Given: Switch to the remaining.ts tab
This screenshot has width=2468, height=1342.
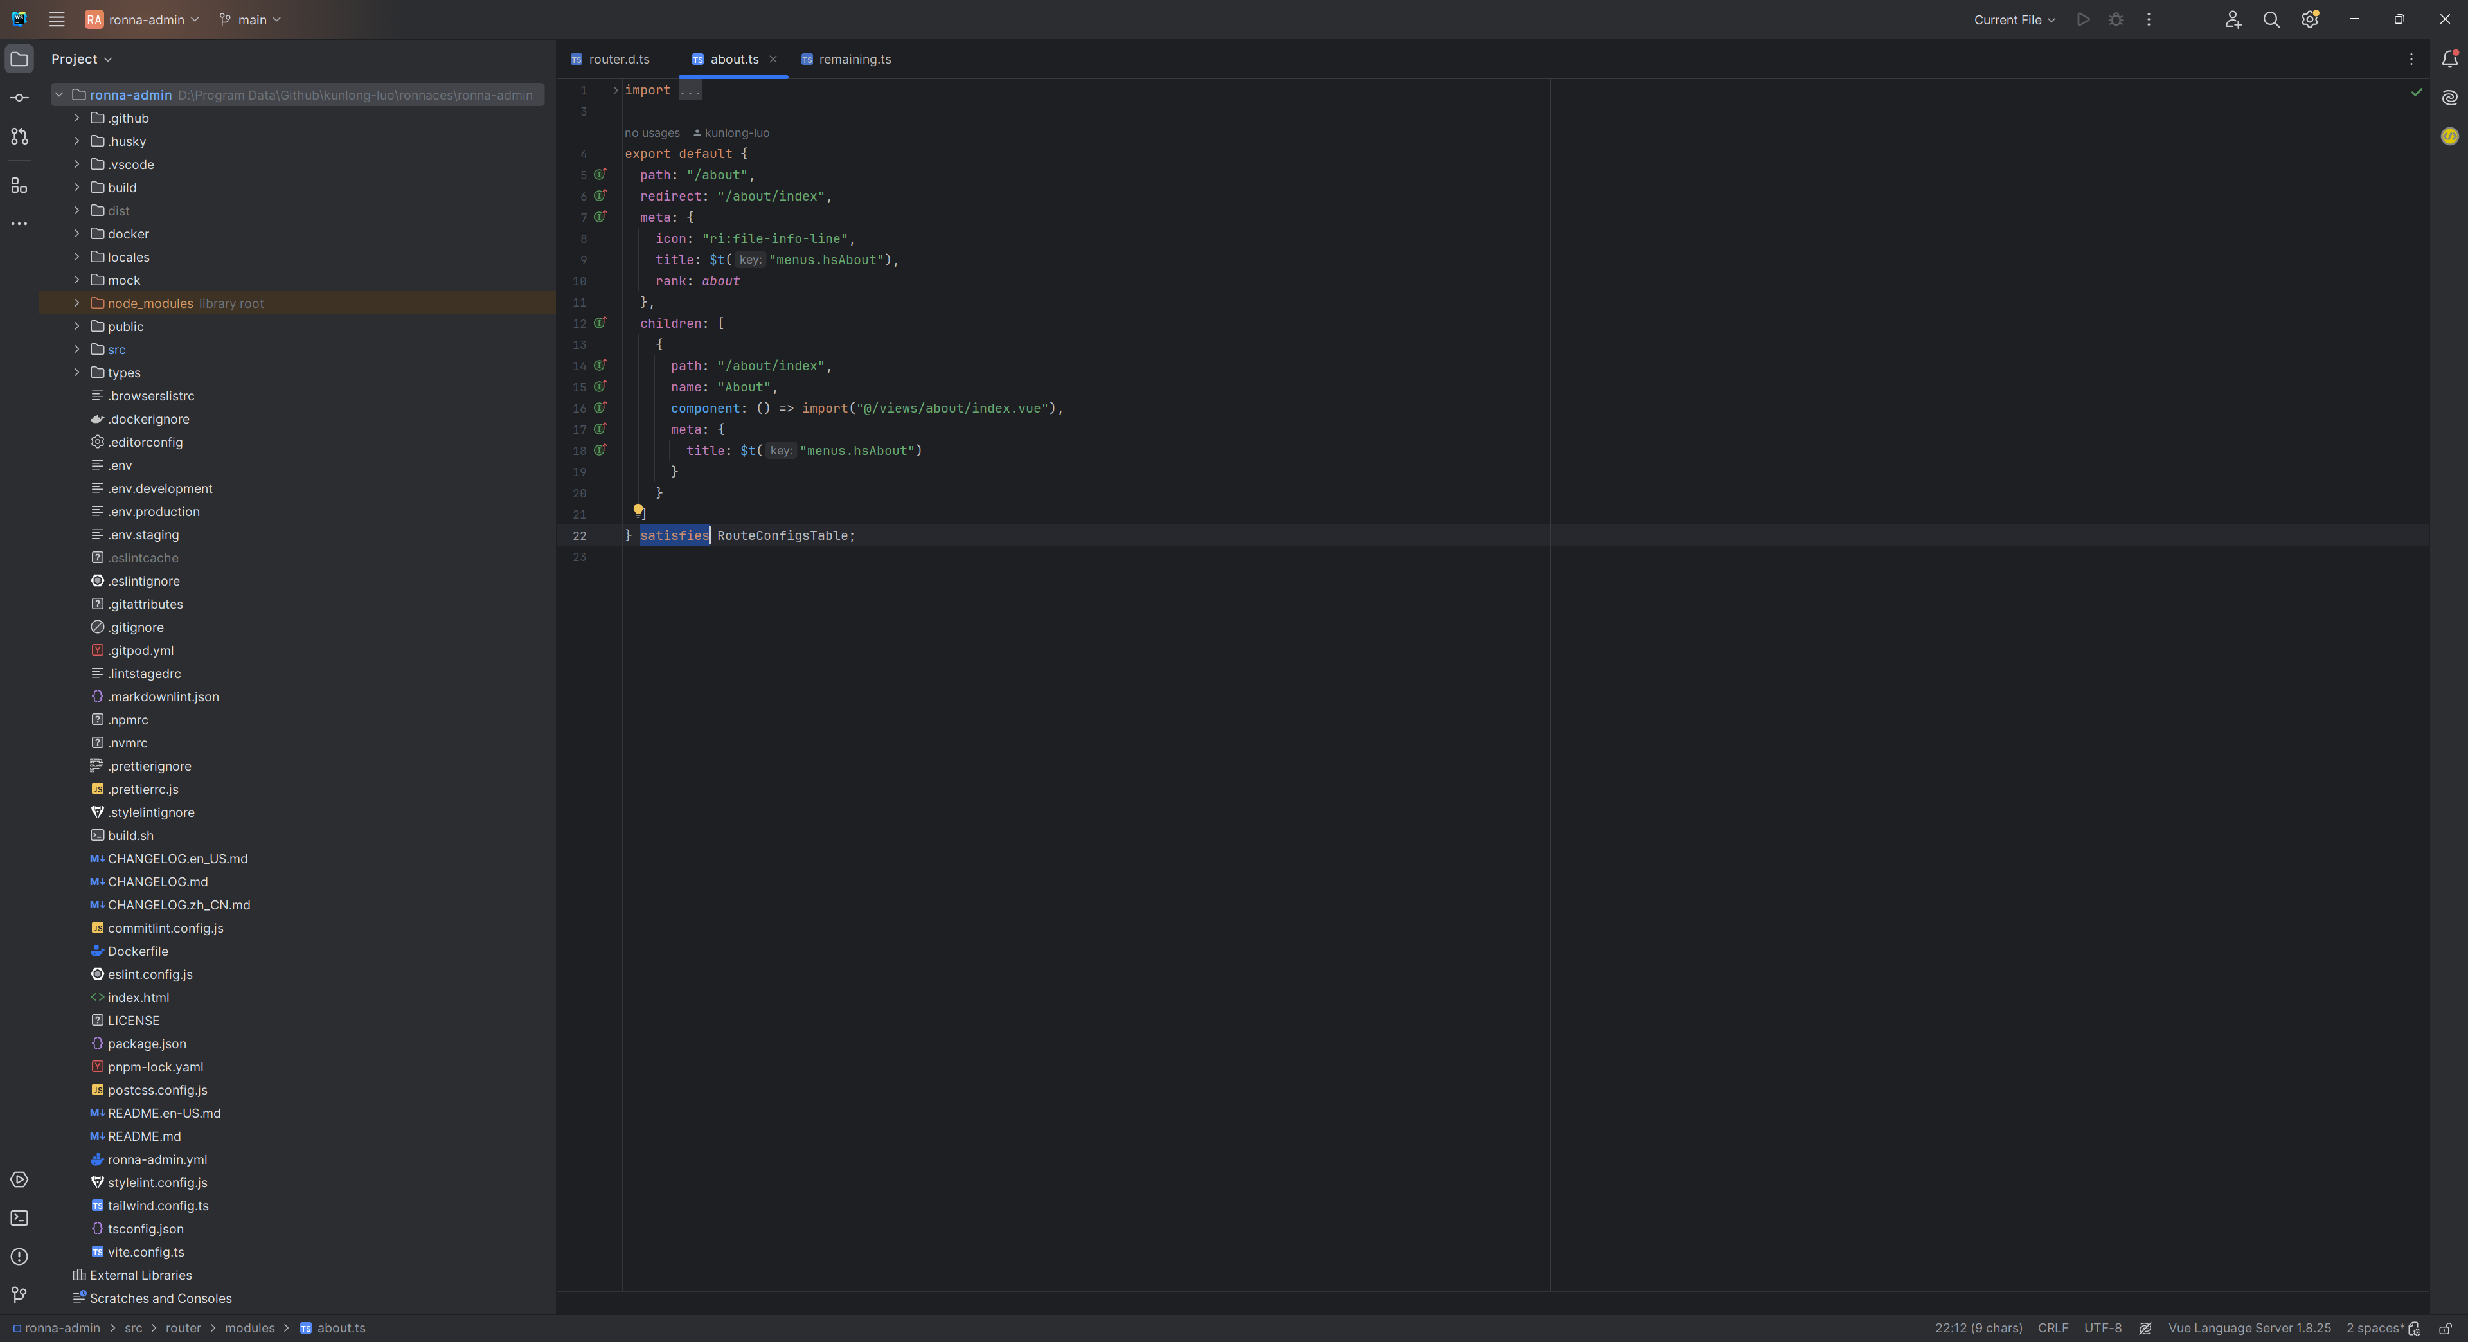Looking at the screenshot, I should [847, 59].
